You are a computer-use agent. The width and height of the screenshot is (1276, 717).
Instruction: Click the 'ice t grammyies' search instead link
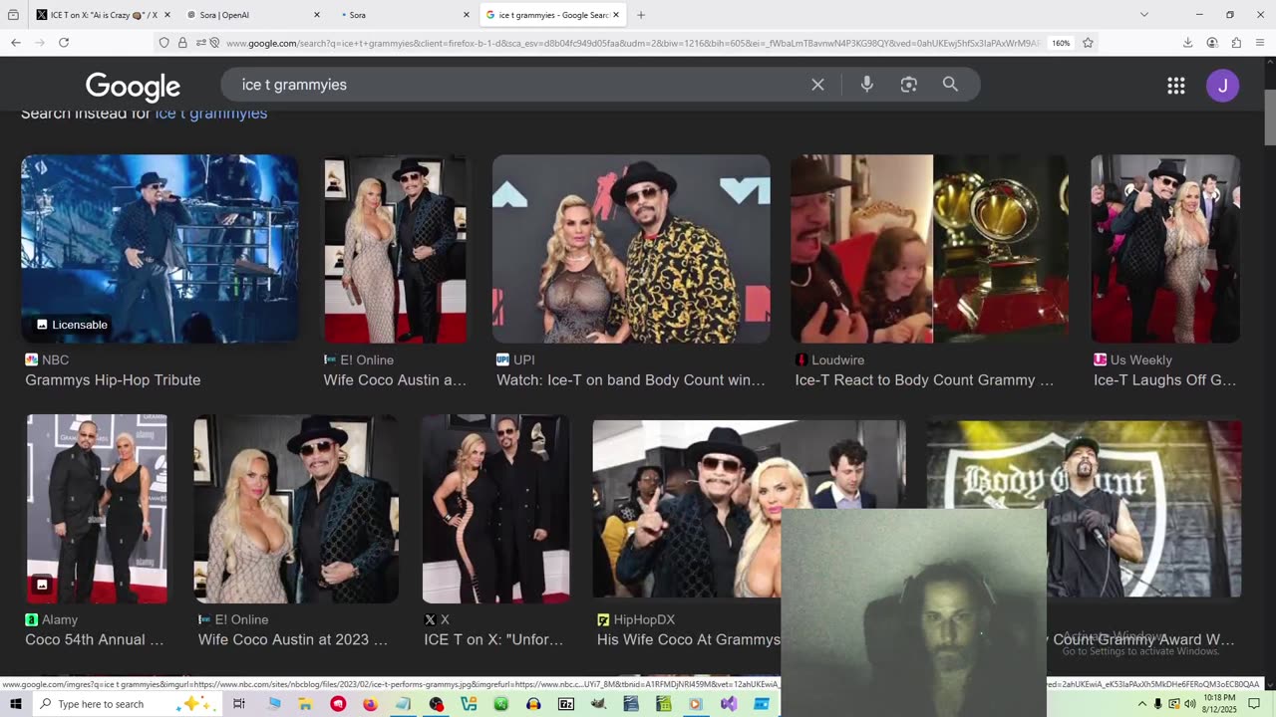point(211,114)
